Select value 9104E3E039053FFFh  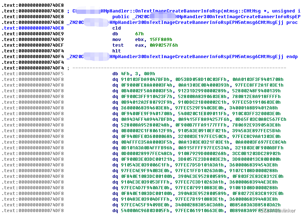145,182
